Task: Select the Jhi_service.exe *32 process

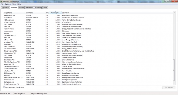Action: click(88, 51)
